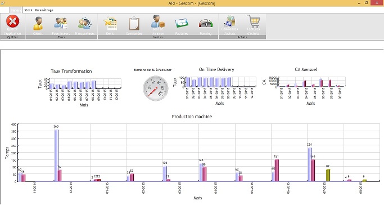Click the olive 82 bar in 07-2015

click(x=328, y=175)
